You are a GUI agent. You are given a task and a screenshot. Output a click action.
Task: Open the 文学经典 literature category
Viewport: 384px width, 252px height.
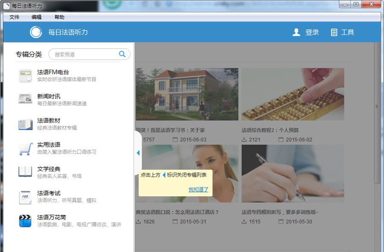pyautogui.click(x=26, y=172)
